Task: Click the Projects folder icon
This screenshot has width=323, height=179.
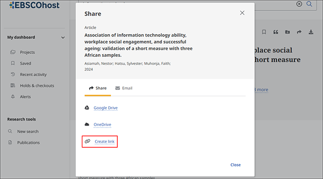Action: click(13, 52)
